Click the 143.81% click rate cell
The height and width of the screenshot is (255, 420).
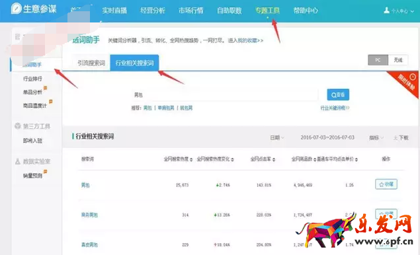[x=264, y=185]
